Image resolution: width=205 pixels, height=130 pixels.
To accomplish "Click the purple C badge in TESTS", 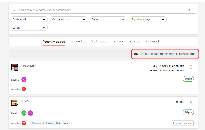I will [x=30, y=113].
